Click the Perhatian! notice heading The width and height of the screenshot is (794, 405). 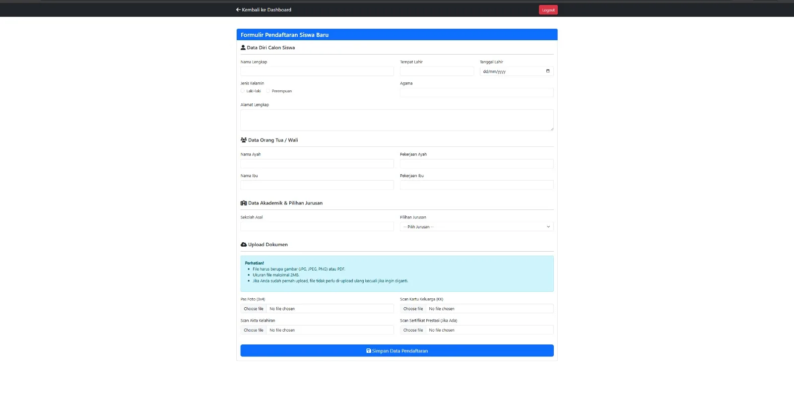click(255, 263)
